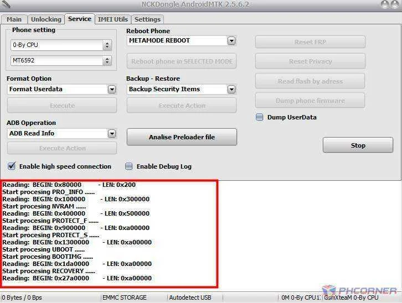
Task: Click Execute Action under Backup - Restore
Action: coord(182,106)
